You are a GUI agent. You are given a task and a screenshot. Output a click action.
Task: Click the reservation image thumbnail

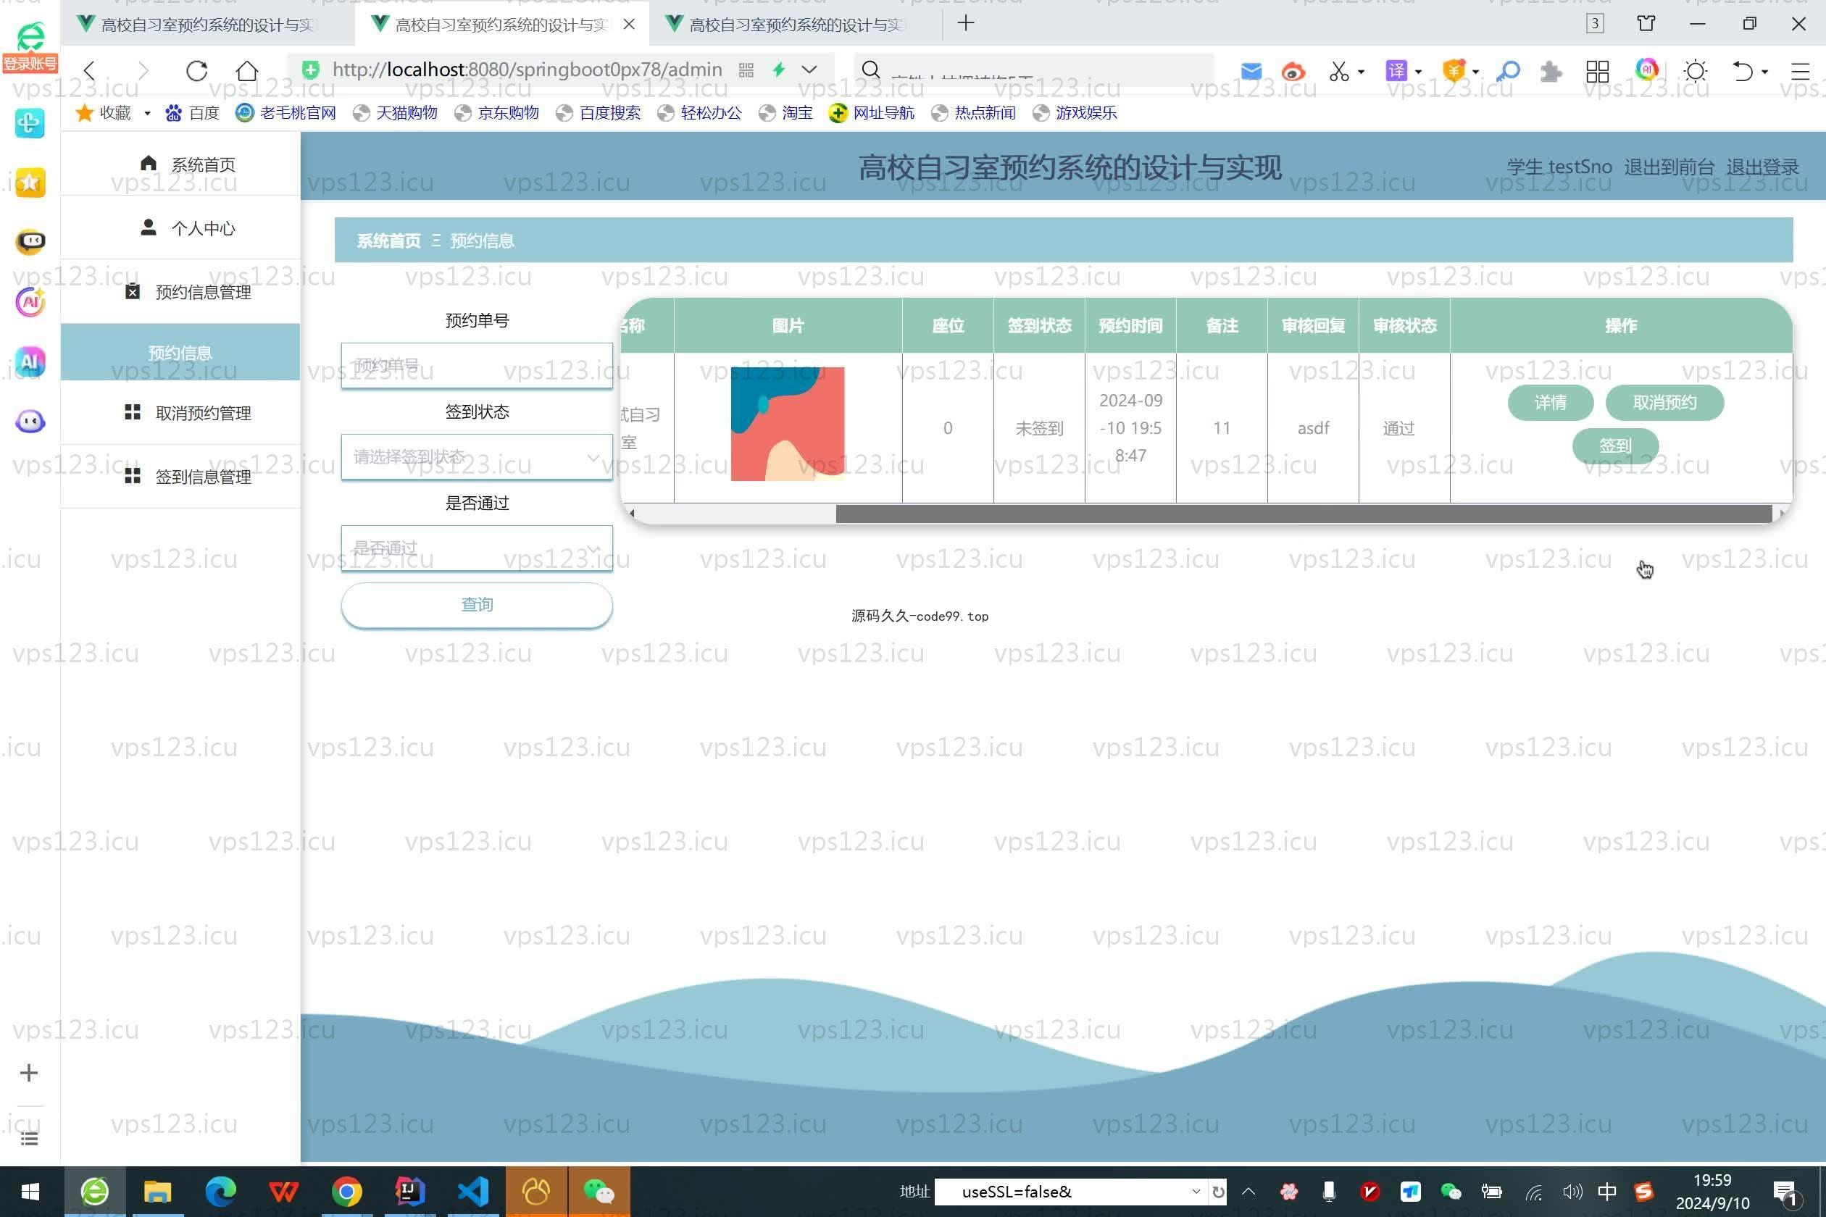(787, 424)
